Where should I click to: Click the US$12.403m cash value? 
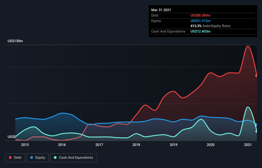200,31
